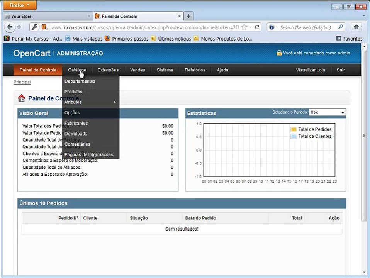The width and height of the screenshot is (370, 278).
Task: Expand the Atributos submenu arrow
Action: coord(115,102)
